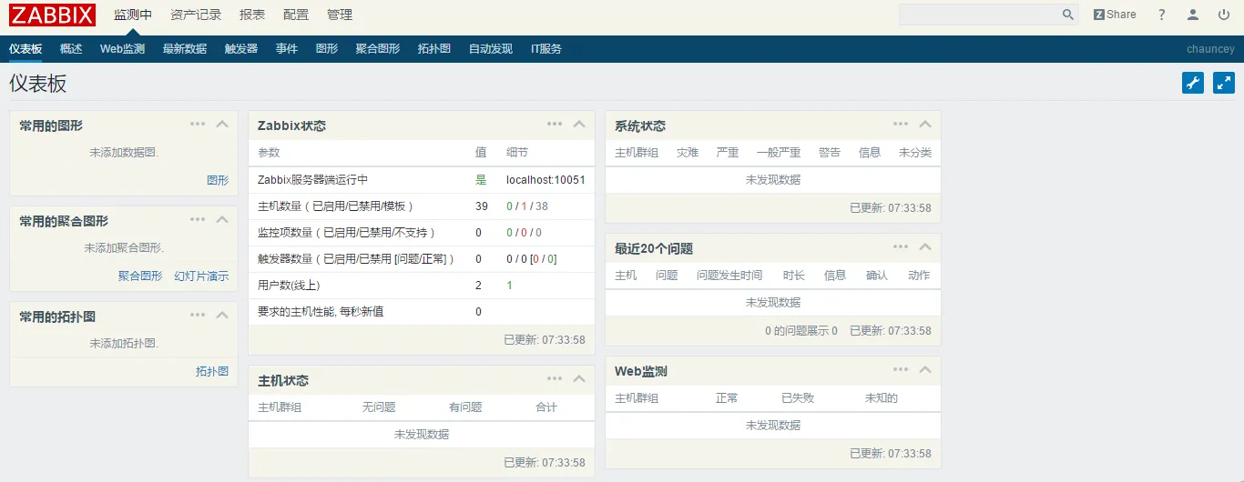Collapse the 常用的拓扑图 widget

tap(222, 316)
